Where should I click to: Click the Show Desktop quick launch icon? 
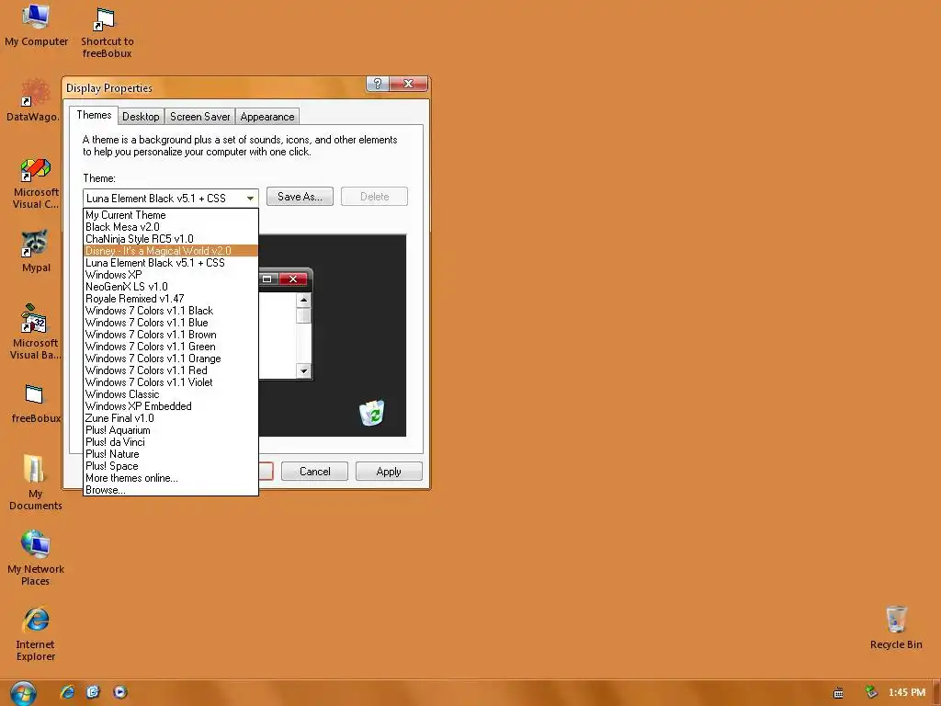click(x=93, y=692)
